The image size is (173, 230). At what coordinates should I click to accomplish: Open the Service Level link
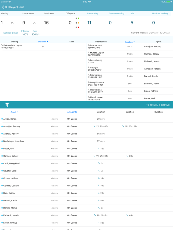click(x=10, y=33)
